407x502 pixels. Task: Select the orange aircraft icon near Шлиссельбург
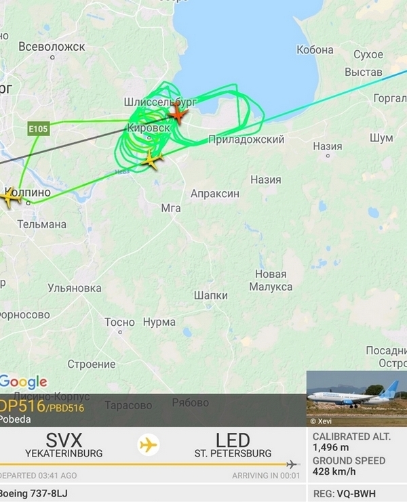[178, 113]
